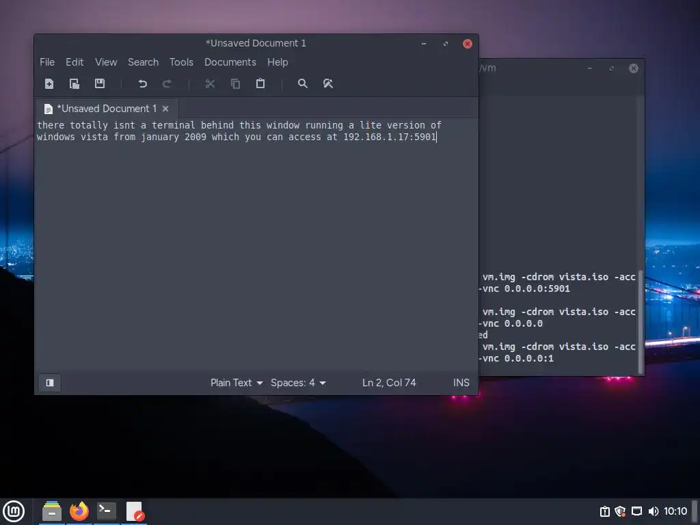Open the network tray icon
This screenshot has width=700, height=525.
tap(636, 511)
